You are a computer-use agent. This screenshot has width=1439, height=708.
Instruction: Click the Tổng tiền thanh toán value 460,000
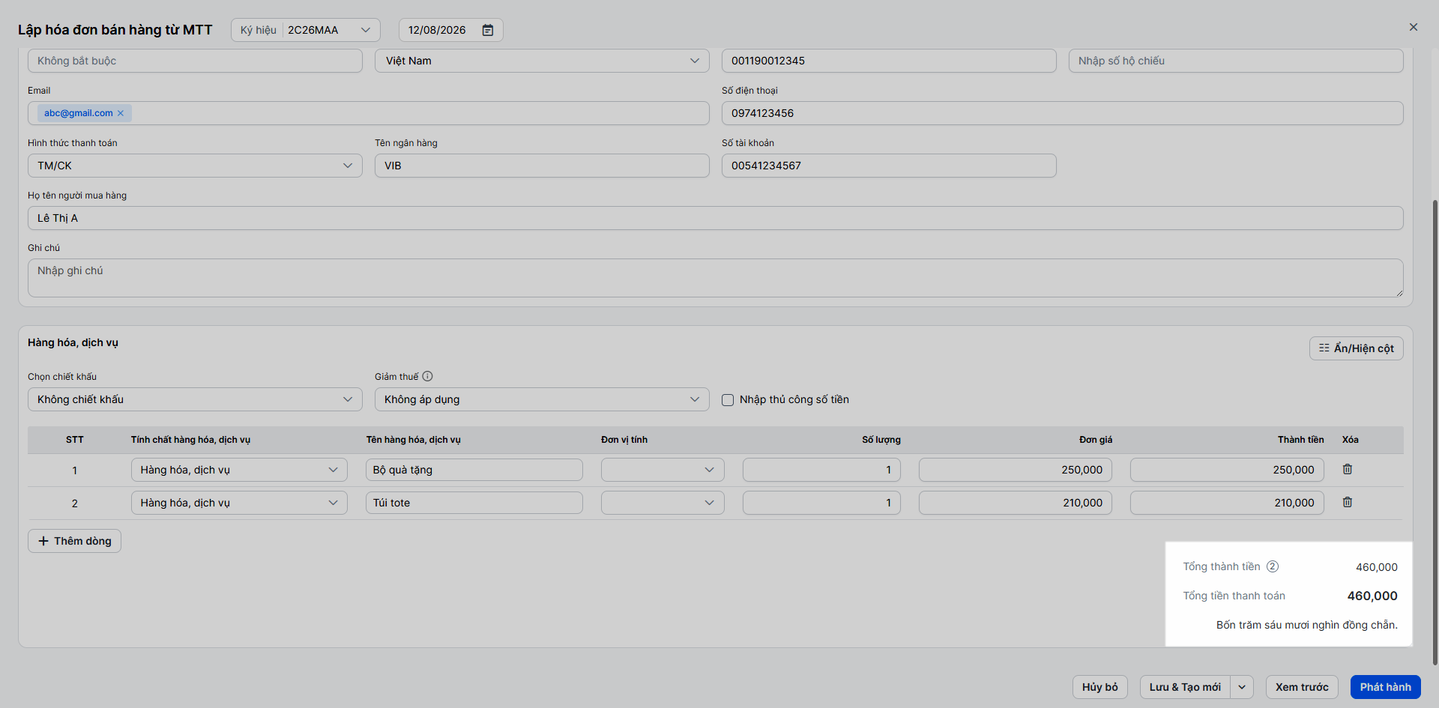pyautogui.click(x=1372, y=596)
